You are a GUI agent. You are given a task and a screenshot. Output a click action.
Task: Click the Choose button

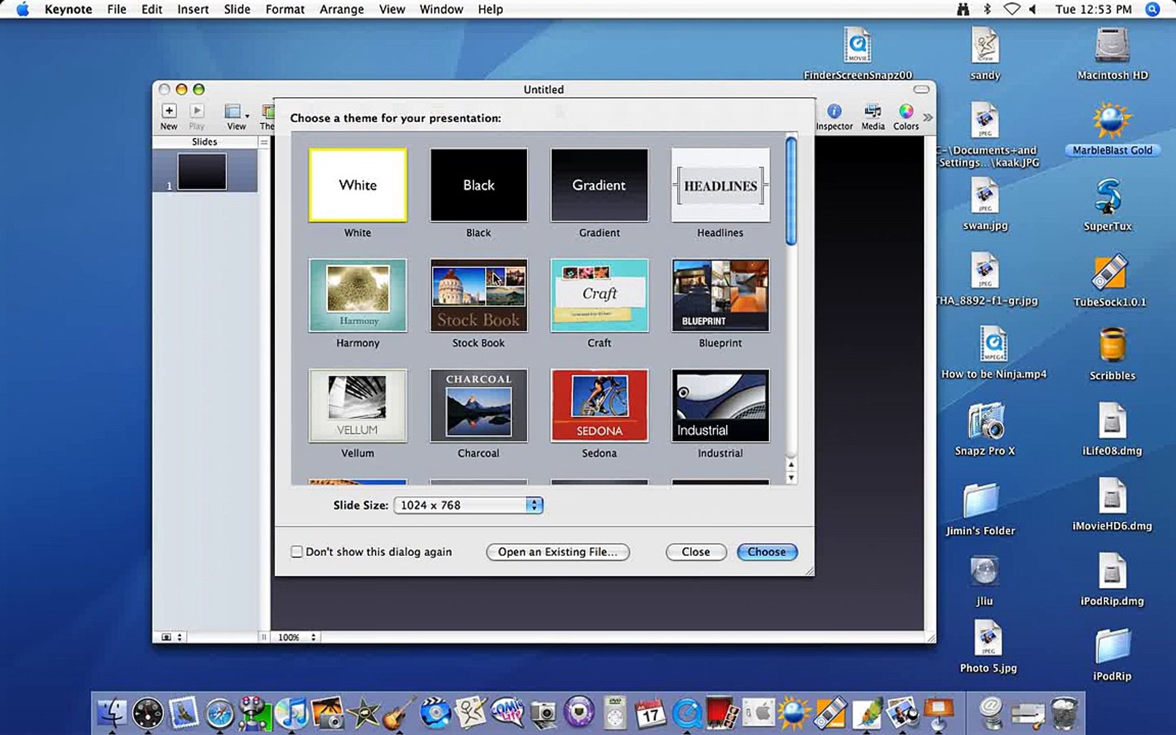coord(766,552)
